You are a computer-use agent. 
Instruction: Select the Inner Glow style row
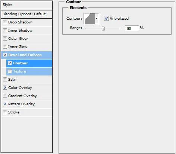[x=26, y=47]
